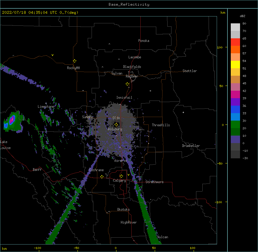Click the dBZ legend heading
The width and height of the screenshot is (258, 252).
coord(242,16)
